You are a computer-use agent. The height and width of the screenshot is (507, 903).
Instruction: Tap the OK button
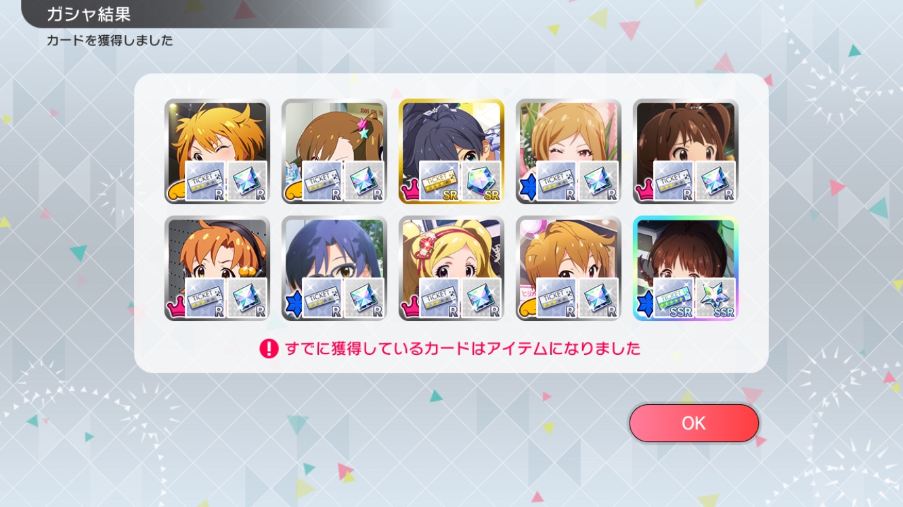point(694,423)
